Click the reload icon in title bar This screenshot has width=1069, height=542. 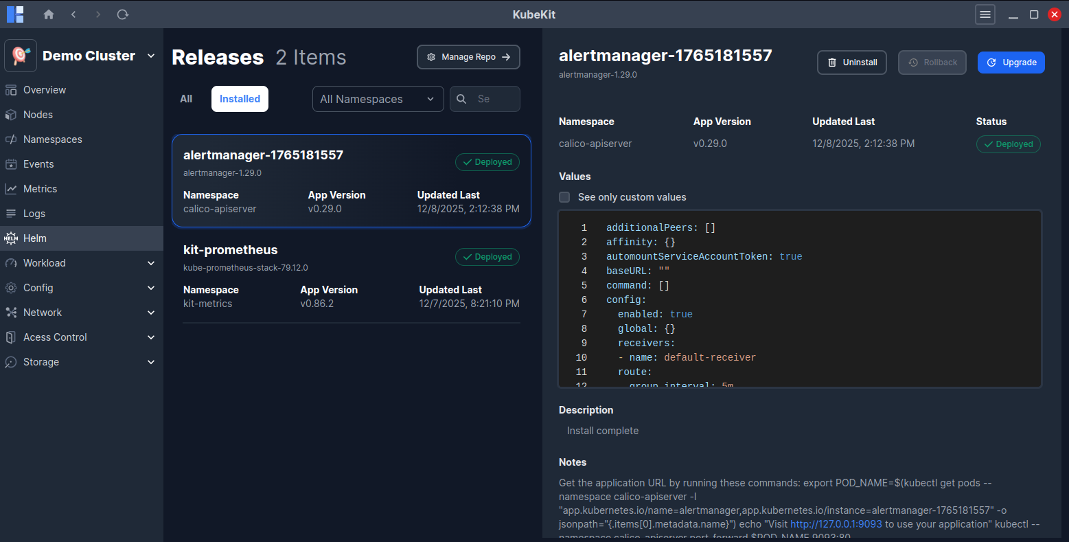click(x=123, y=14)
